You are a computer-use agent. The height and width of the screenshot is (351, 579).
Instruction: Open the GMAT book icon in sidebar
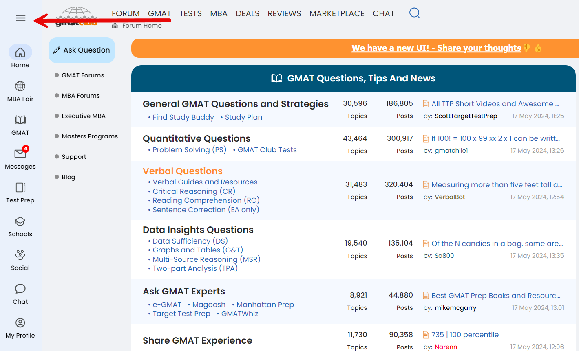(20, 120)
